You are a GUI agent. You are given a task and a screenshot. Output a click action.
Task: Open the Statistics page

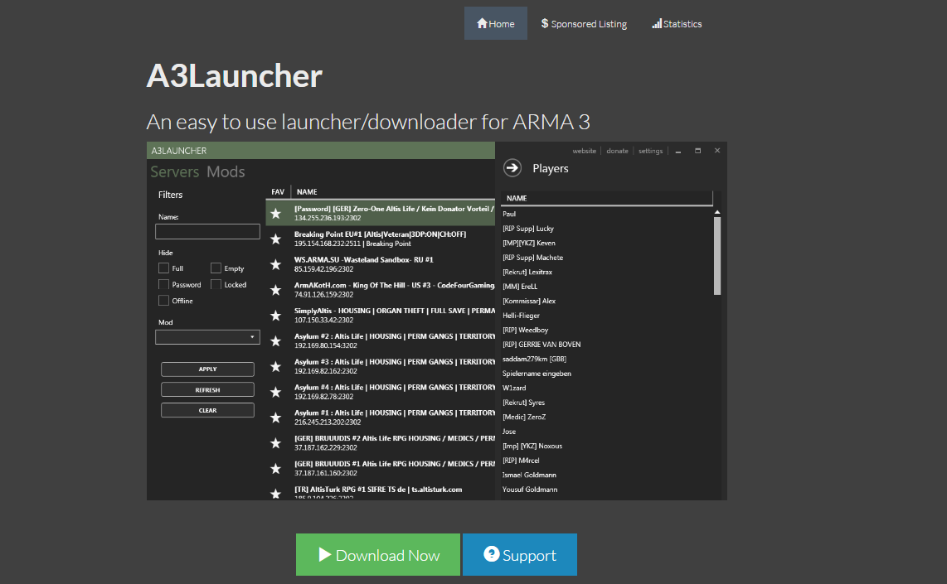click(677, 23)
